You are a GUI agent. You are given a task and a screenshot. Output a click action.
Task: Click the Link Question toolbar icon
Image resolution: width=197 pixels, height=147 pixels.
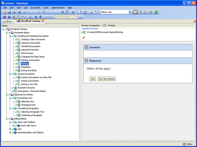pyautogui.click(x=23, y=17)
